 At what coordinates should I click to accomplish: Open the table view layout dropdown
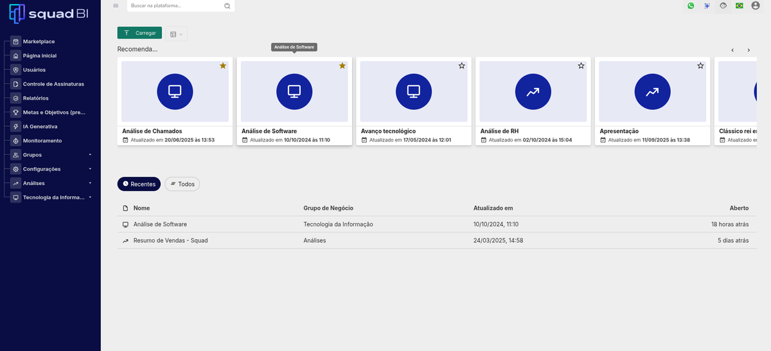(x=177, y=33)
